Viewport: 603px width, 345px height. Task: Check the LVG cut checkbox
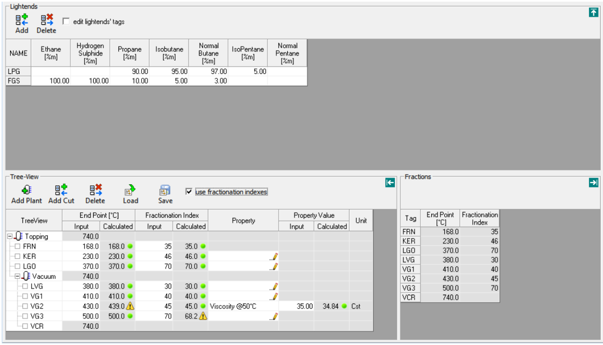25,286
